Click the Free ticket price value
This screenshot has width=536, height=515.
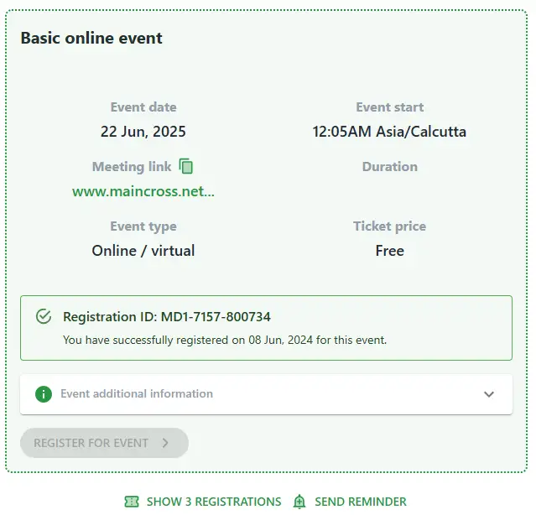click(x=390, y=251)
